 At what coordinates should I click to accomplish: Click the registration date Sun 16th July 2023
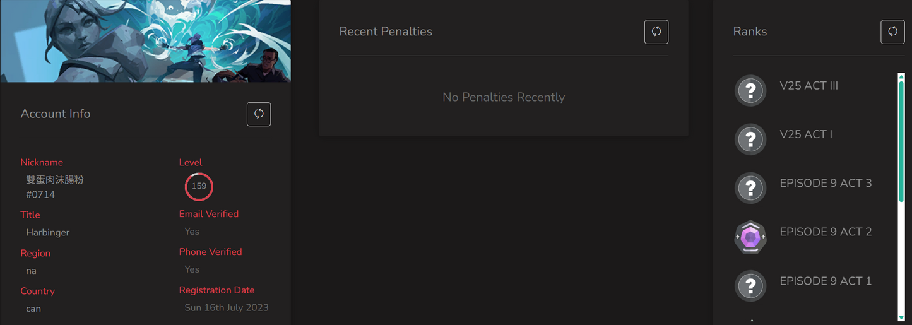point(227,308)
